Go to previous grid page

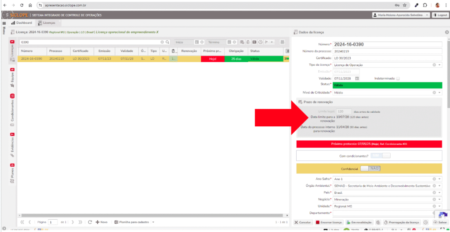click(x=29, y=222)
